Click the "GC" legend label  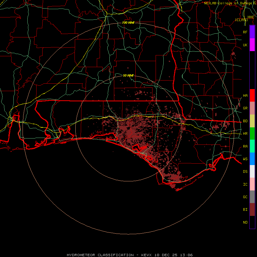(x=245, y=197)
